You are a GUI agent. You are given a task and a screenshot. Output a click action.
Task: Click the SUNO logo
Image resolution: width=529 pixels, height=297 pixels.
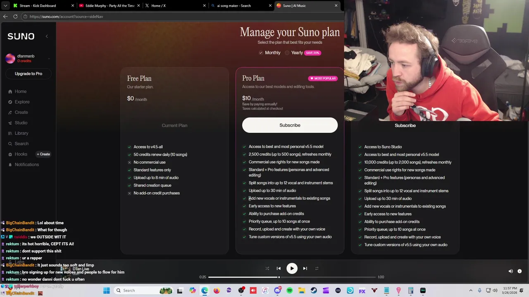pyautogui.click(x=21, y=36)
